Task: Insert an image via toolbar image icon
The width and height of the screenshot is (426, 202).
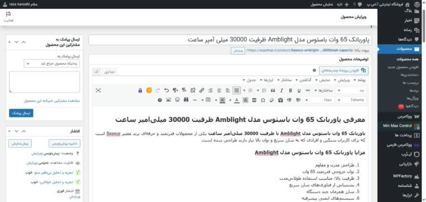Action: coord(169,100)
